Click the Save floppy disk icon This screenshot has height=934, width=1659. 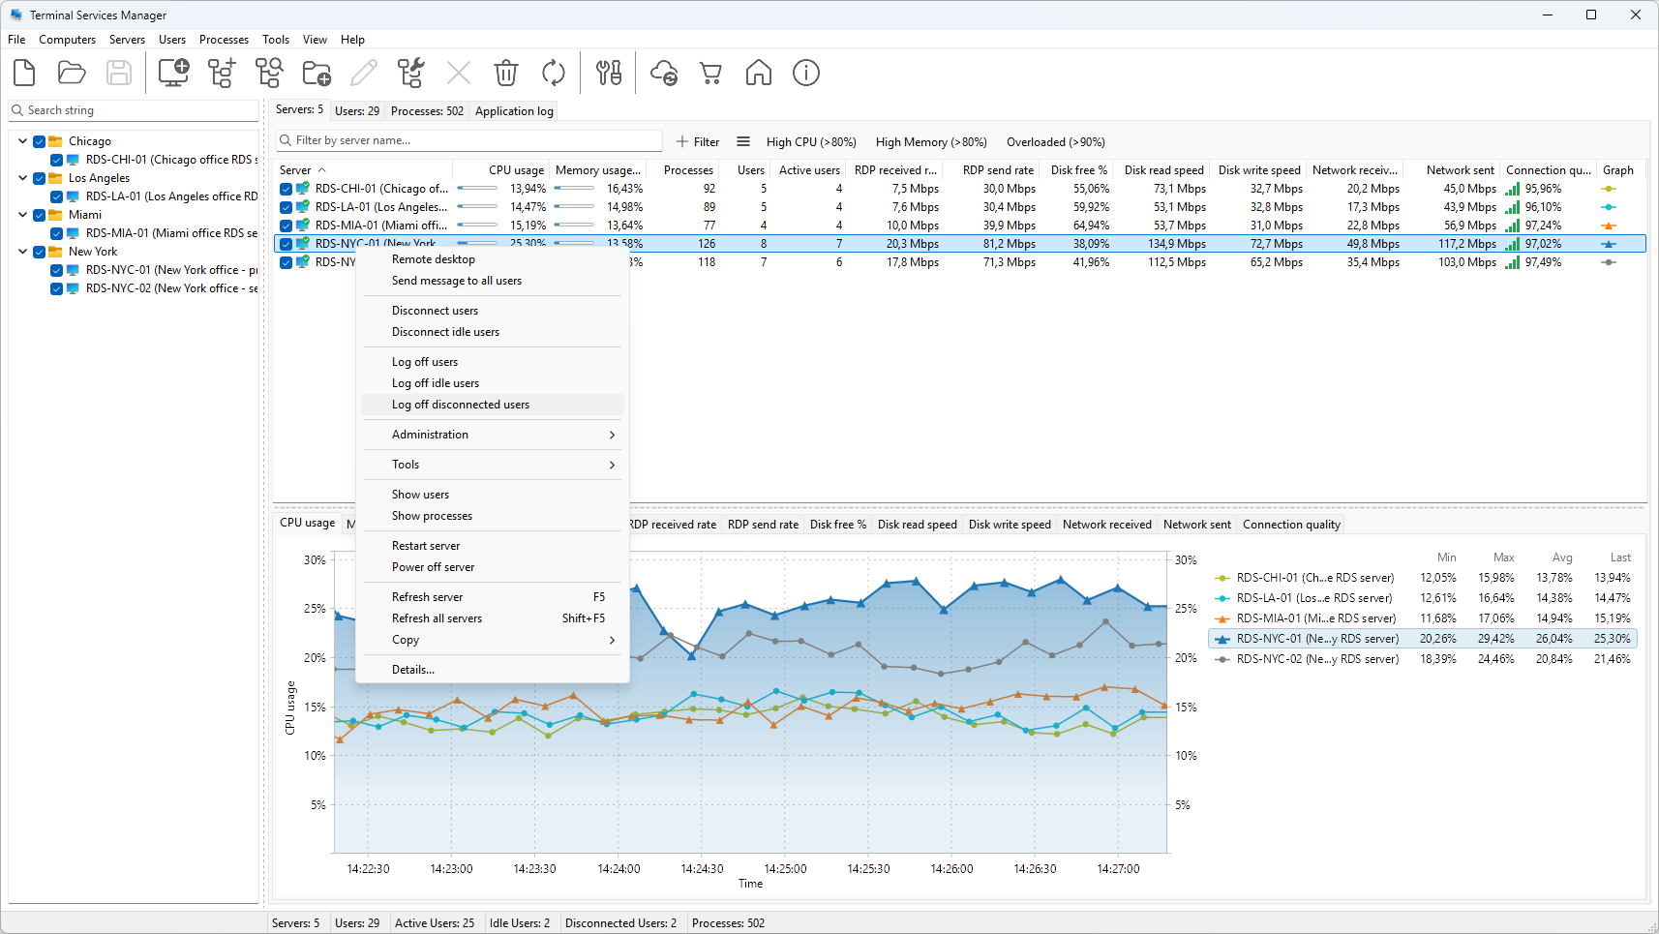tap(119, 73)
